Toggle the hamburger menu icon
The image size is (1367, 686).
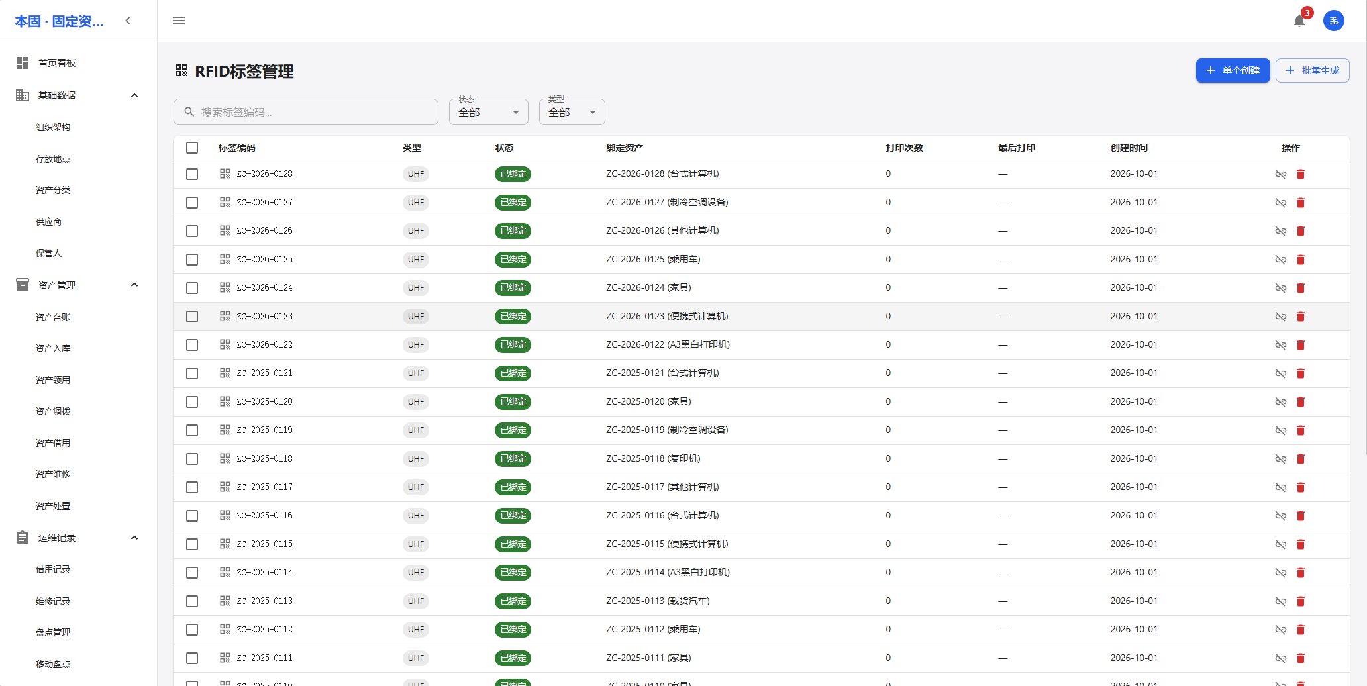[x=179, y=21]
